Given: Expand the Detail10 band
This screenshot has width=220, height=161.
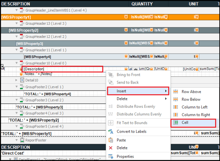Looking at the screenshot, I should (16, 80).
